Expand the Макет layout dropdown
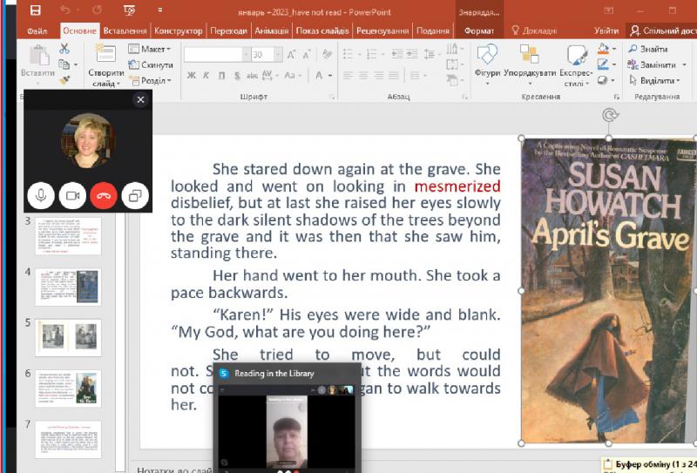Image resolution: width=697 pixels, height=473 pixels. 150,49
